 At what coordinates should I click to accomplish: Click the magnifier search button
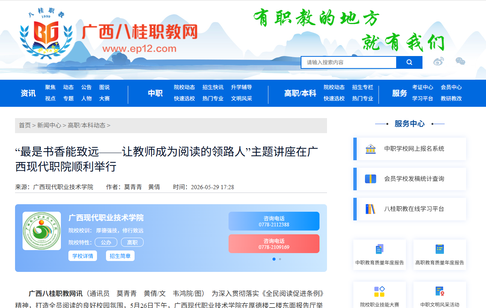click(409, 62)
